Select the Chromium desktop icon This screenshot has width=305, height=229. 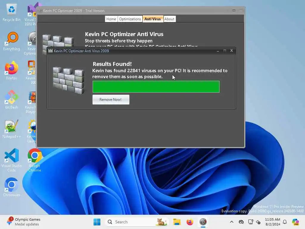click(x=12, y=187)
